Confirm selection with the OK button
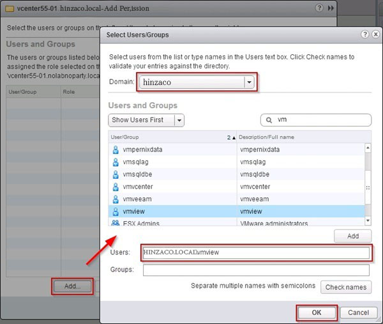 [316, 313]
